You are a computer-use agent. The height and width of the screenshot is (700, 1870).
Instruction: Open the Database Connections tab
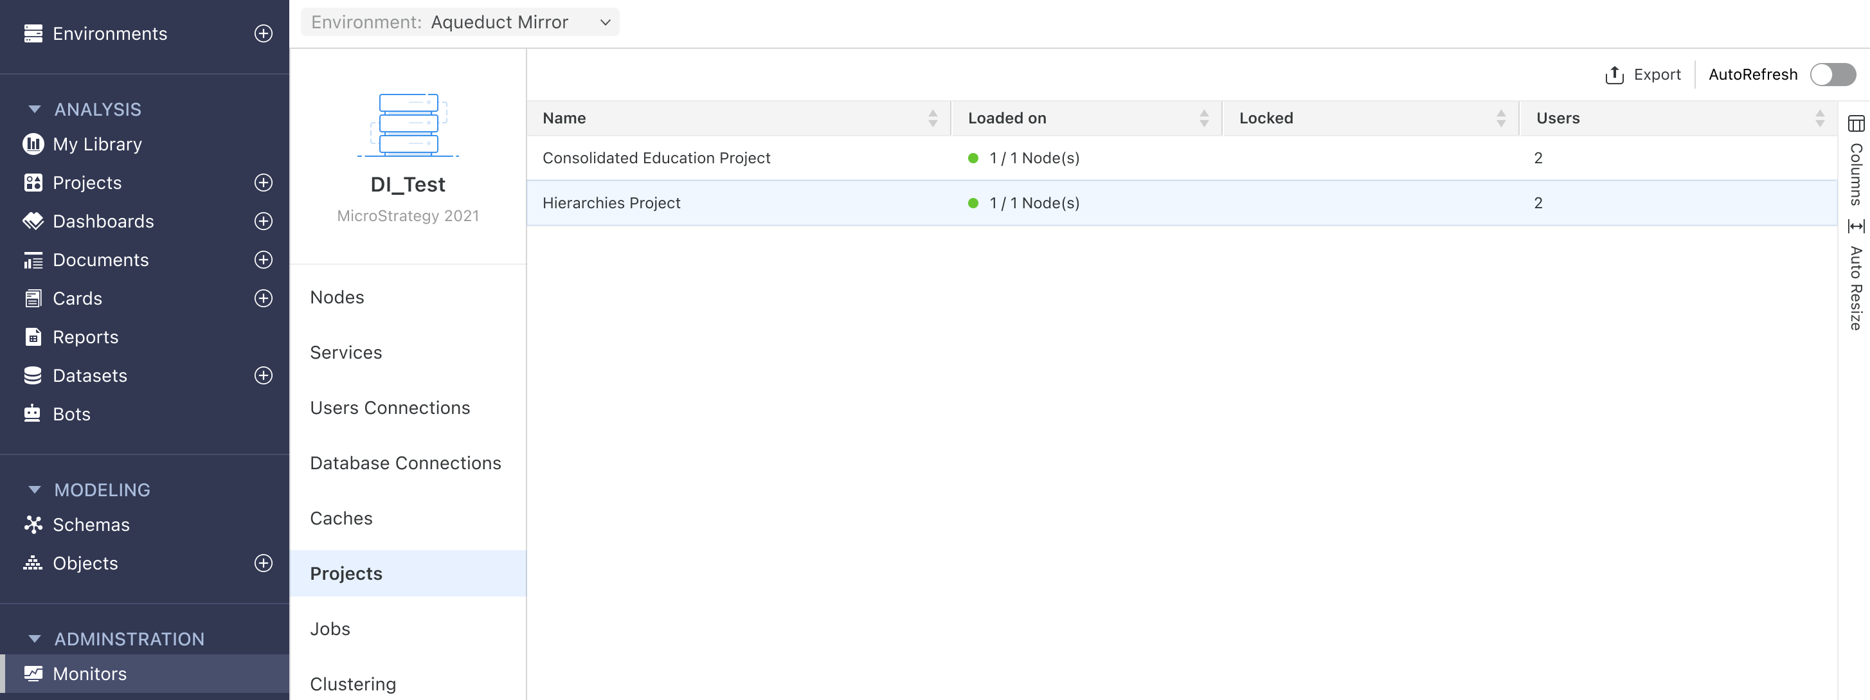coord(405,463)
